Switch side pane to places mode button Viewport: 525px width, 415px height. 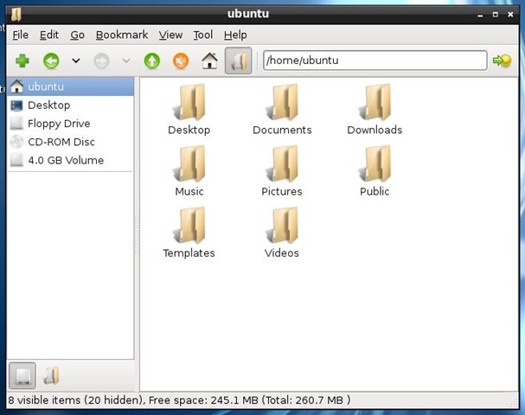coord(22,375)
